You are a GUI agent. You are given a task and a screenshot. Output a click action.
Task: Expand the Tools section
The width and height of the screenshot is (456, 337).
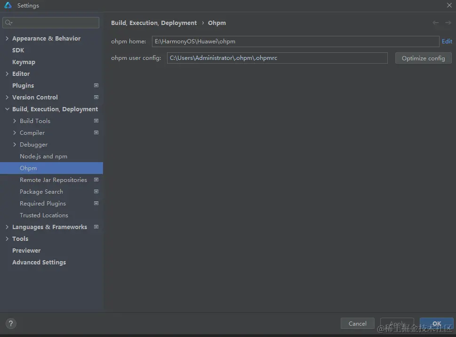7,238
